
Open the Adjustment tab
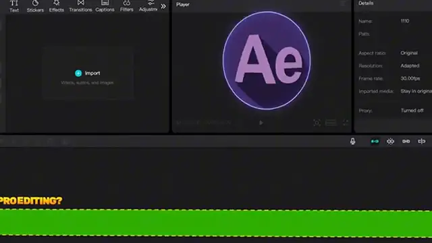148,6
